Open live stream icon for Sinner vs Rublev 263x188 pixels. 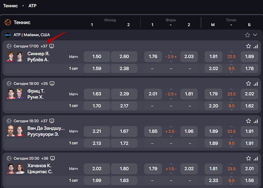point(52,46)
